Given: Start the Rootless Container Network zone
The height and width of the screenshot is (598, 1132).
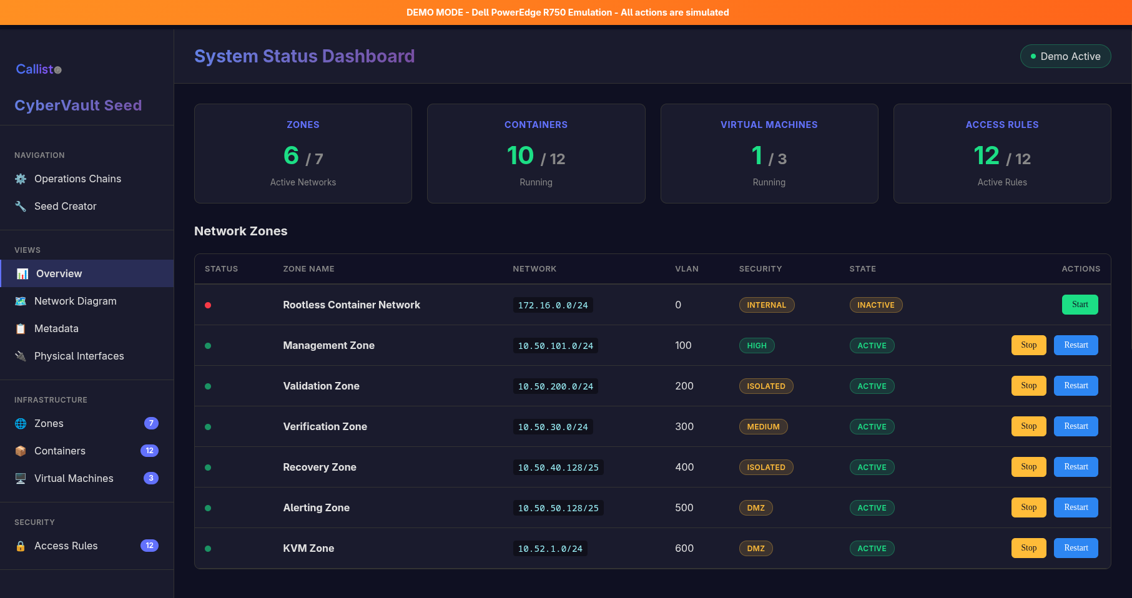Looking at the screenshot, I should pos(1080,305).
